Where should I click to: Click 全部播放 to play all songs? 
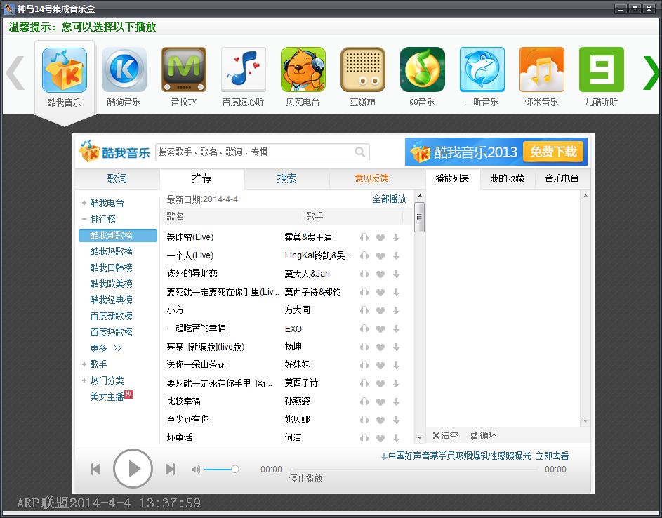coord(389,199)
